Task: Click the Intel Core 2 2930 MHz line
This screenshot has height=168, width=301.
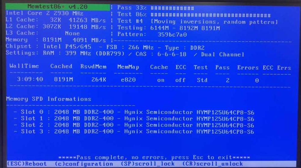Action: tap(44, 13)
